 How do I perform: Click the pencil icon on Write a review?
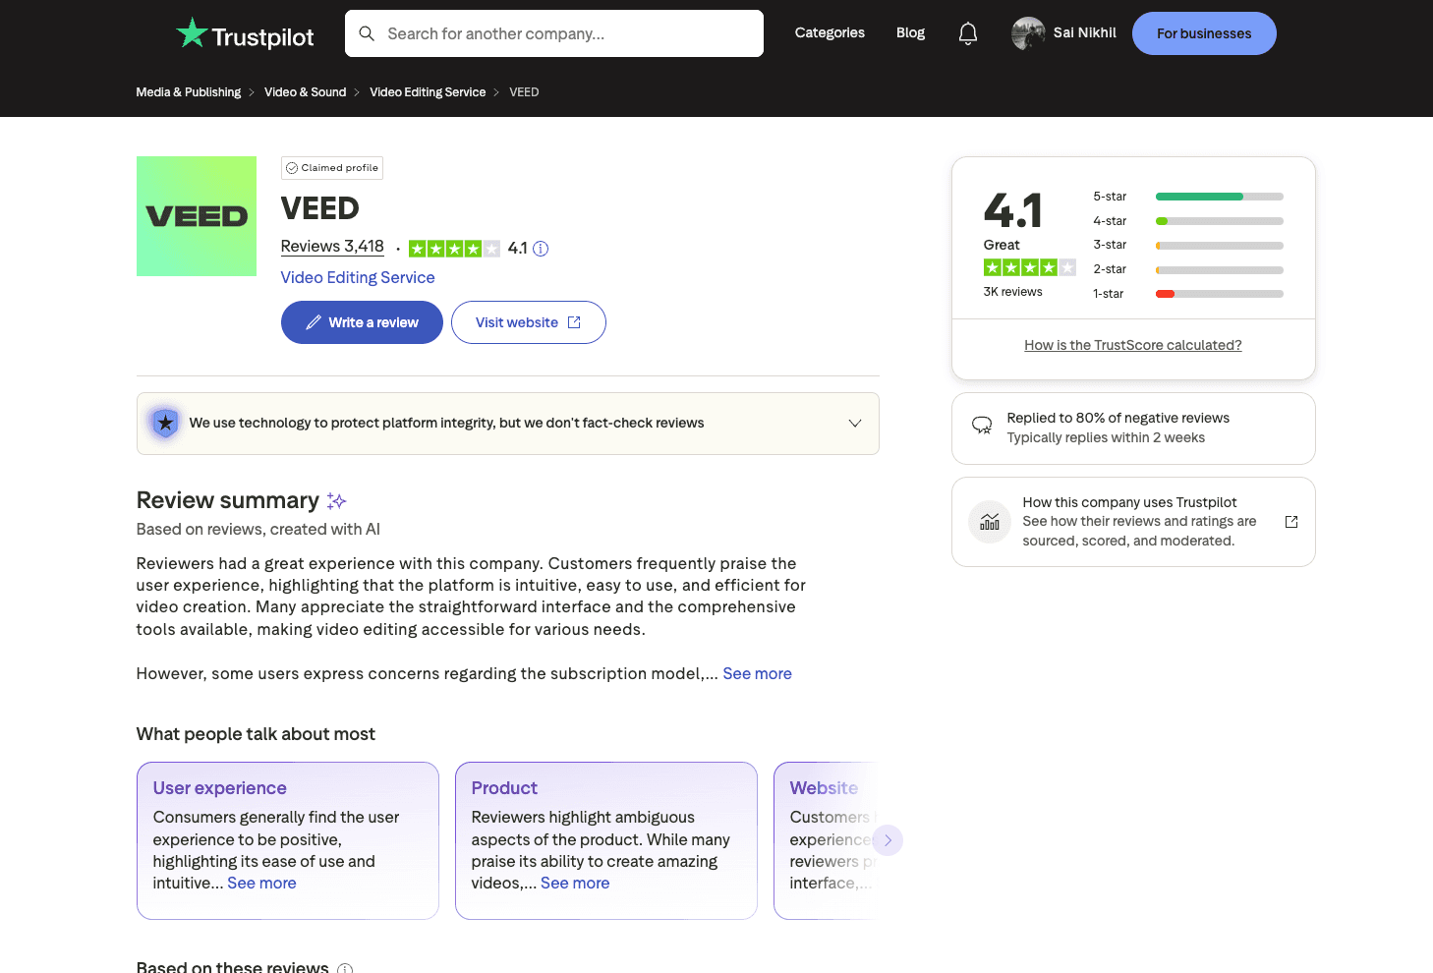point(314,322)
